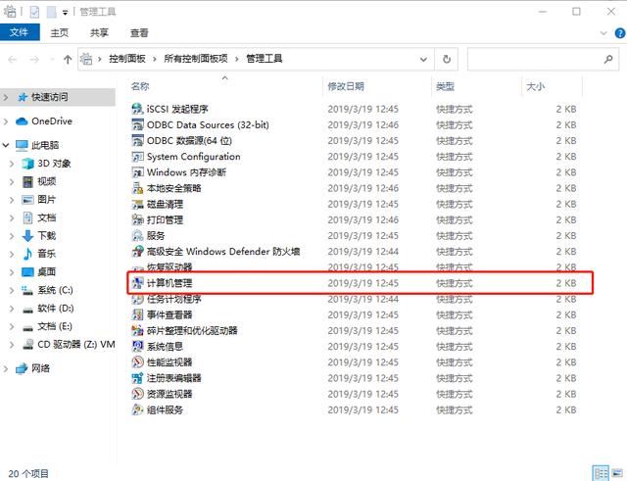Switch to details view layout icon

[601, 473]
